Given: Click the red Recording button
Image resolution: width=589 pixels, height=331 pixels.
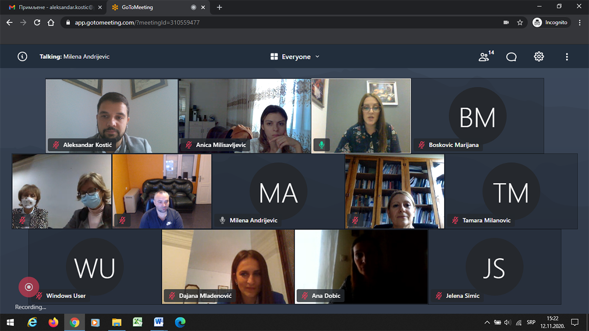Looking at the screenshot, I should (x=29, y=287).
